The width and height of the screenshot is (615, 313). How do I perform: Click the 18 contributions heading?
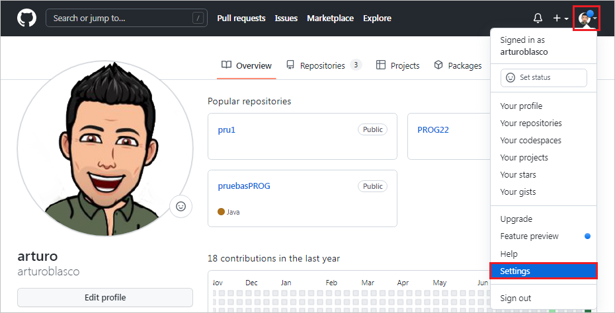274,259
